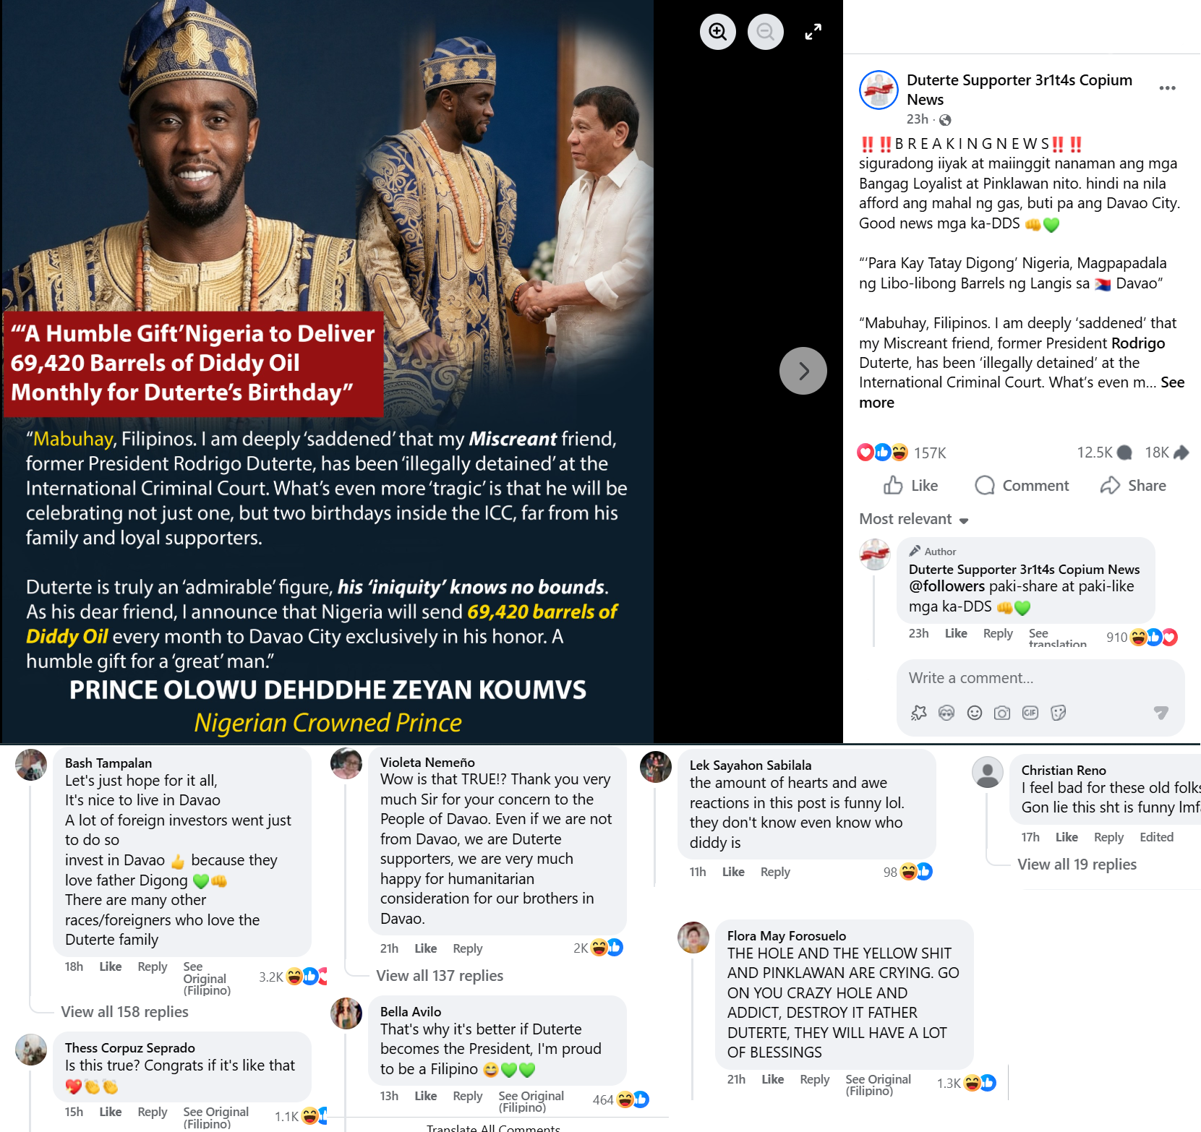Expand View all 137 replies
This screenshot has width=1201, height=1132.
point(440,976)
